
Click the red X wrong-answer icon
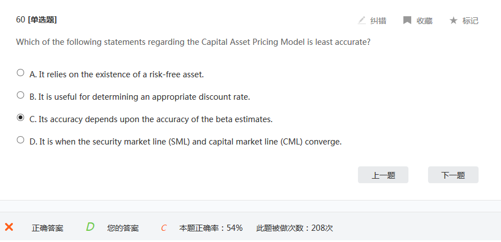9,227
